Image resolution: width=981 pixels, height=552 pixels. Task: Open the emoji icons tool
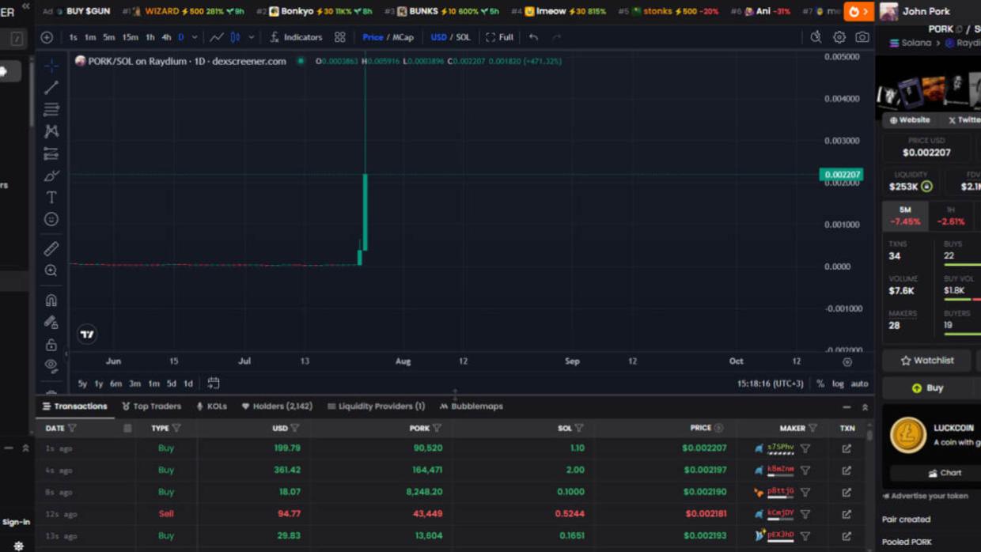[x=51, y=219]
